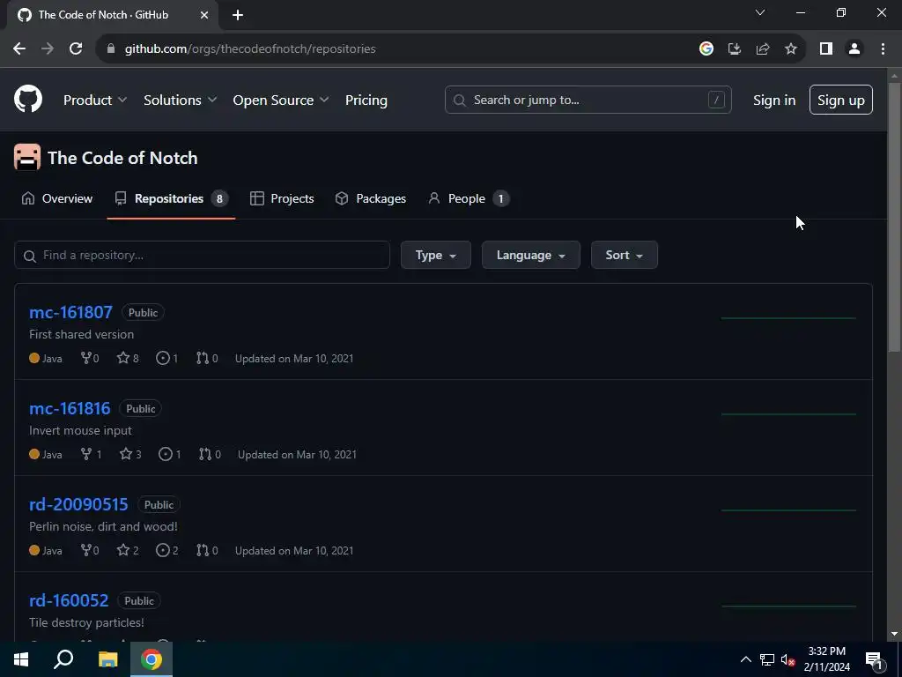Image resolution: width=902 pixels, height=677 pixels.
Task: Click the tab search chevron
Action: pos(760,12)
